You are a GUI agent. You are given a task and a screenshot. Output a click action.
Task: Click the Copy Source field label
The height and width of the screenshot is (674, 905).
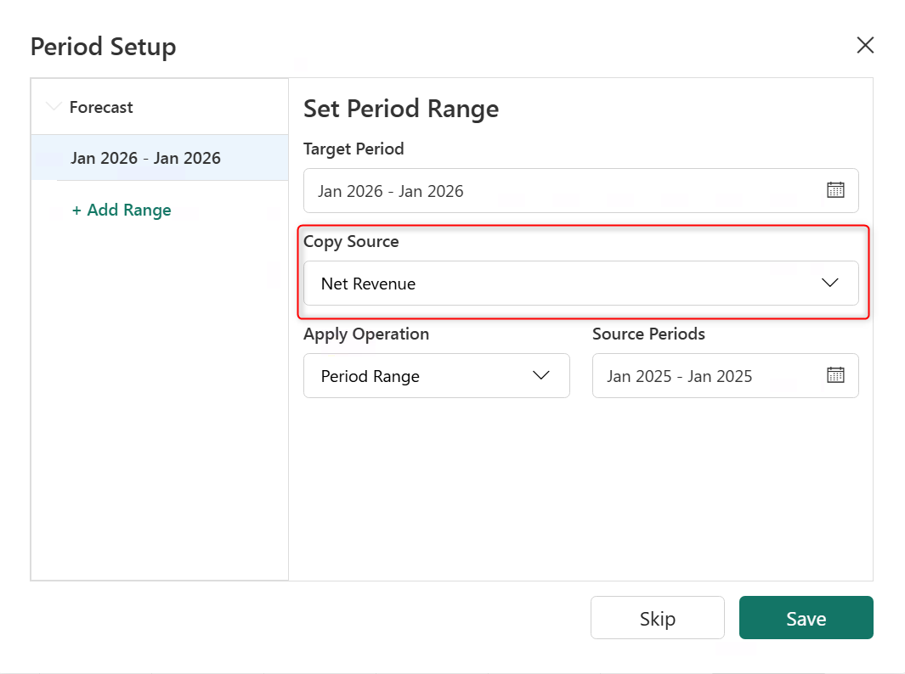pyautogui.click(x=351, y=241)
